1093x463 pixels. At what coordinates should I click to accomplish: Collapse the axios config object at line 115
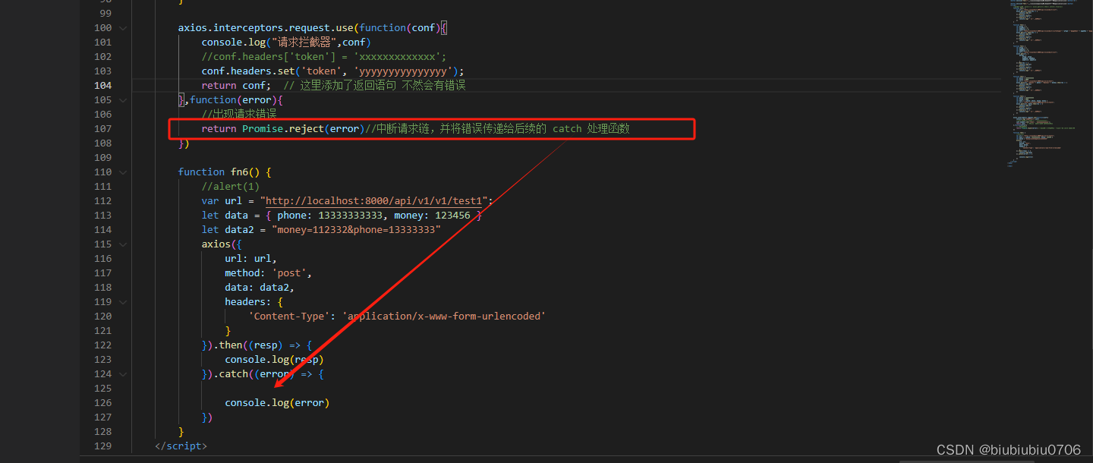(122, 244)
